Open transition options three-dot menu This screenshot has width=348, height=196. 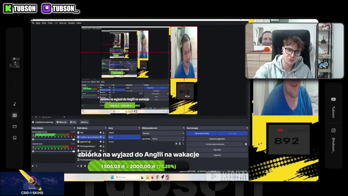(x=183, y=143)
